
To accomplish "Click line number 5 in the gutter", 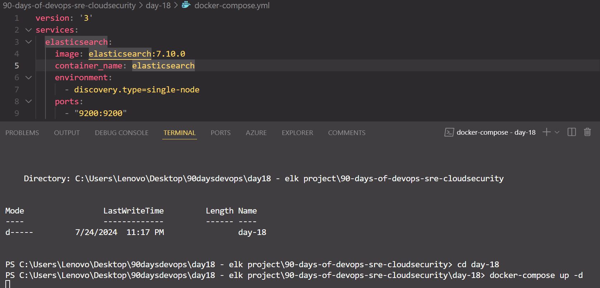I will click(17, 66).
